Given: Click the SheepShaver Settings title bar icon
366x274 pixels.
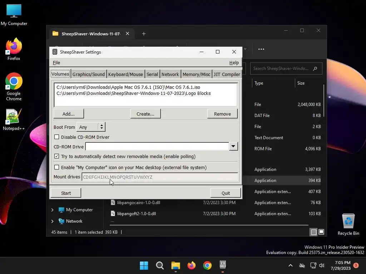Looking at the screenshot, I should tap(55, 52).
